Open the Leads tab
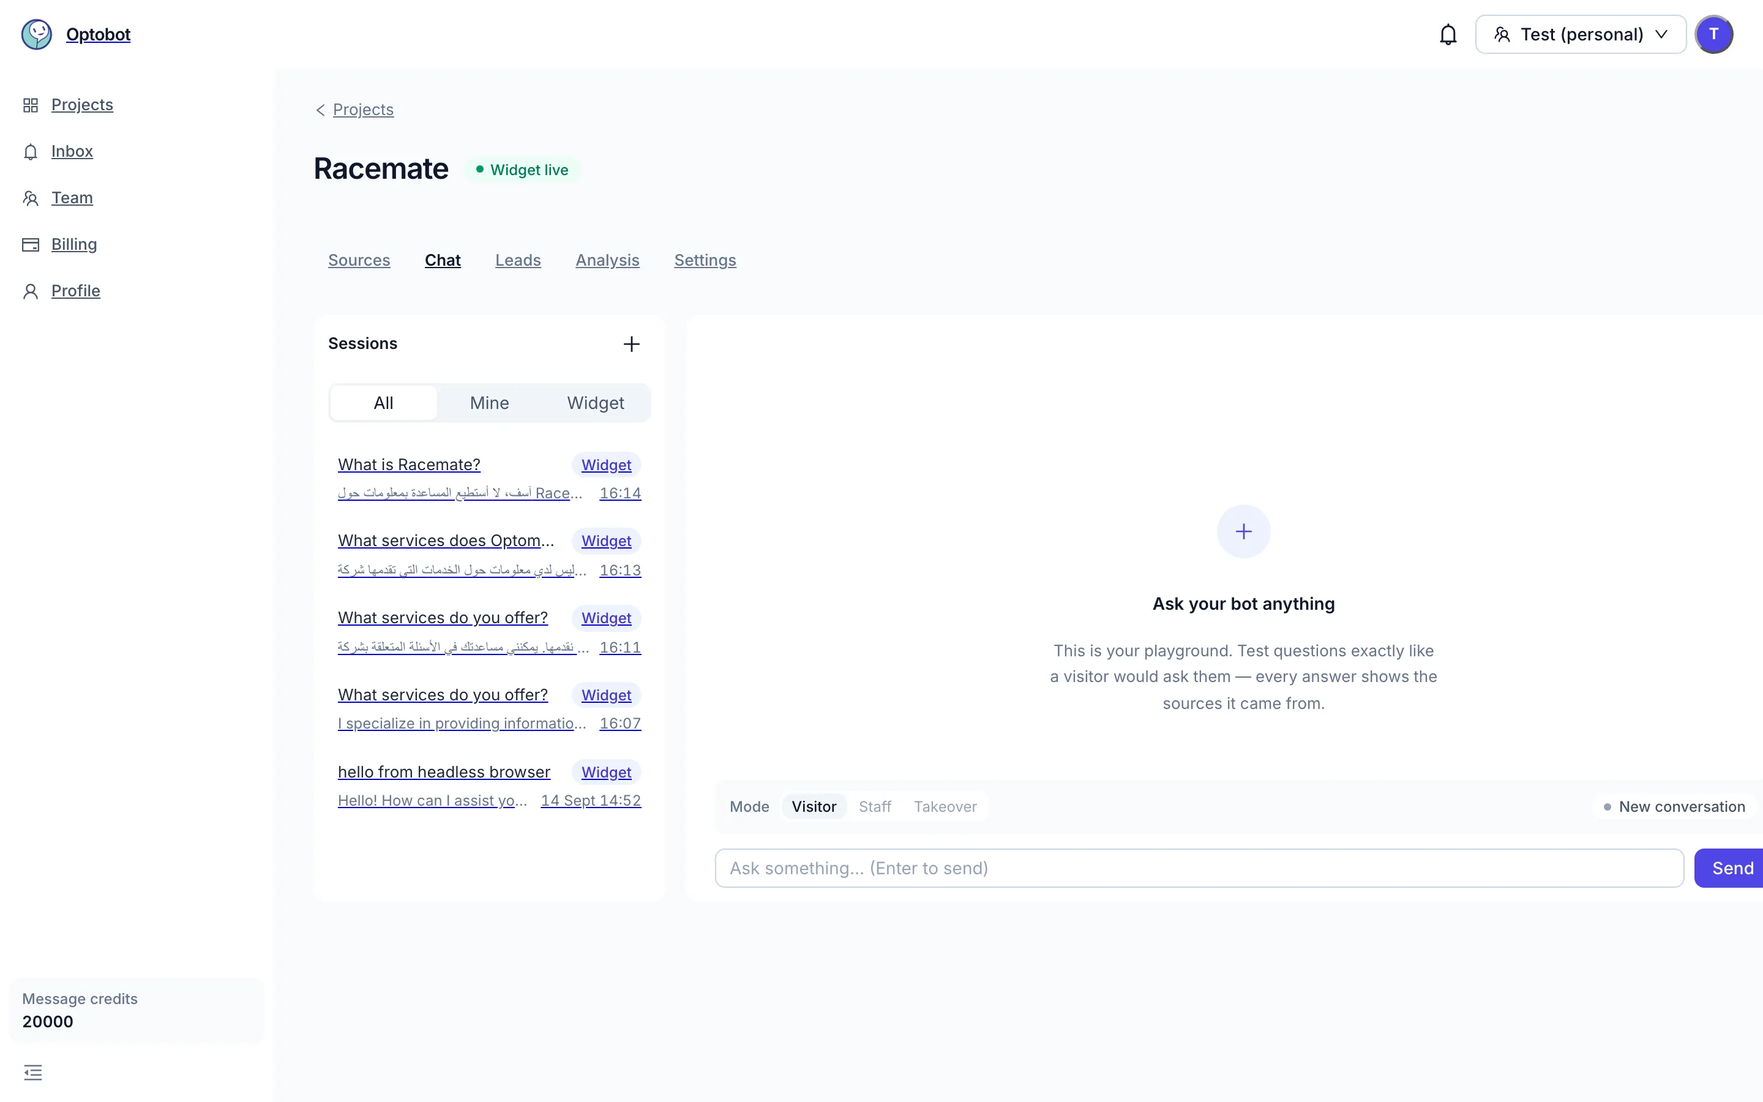 [x=518, y=260]
